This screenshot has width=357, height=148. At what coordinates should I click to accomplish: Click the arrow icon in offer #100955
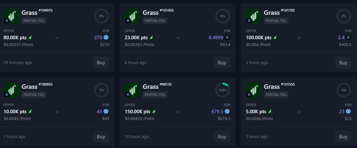tap(56, 112)
